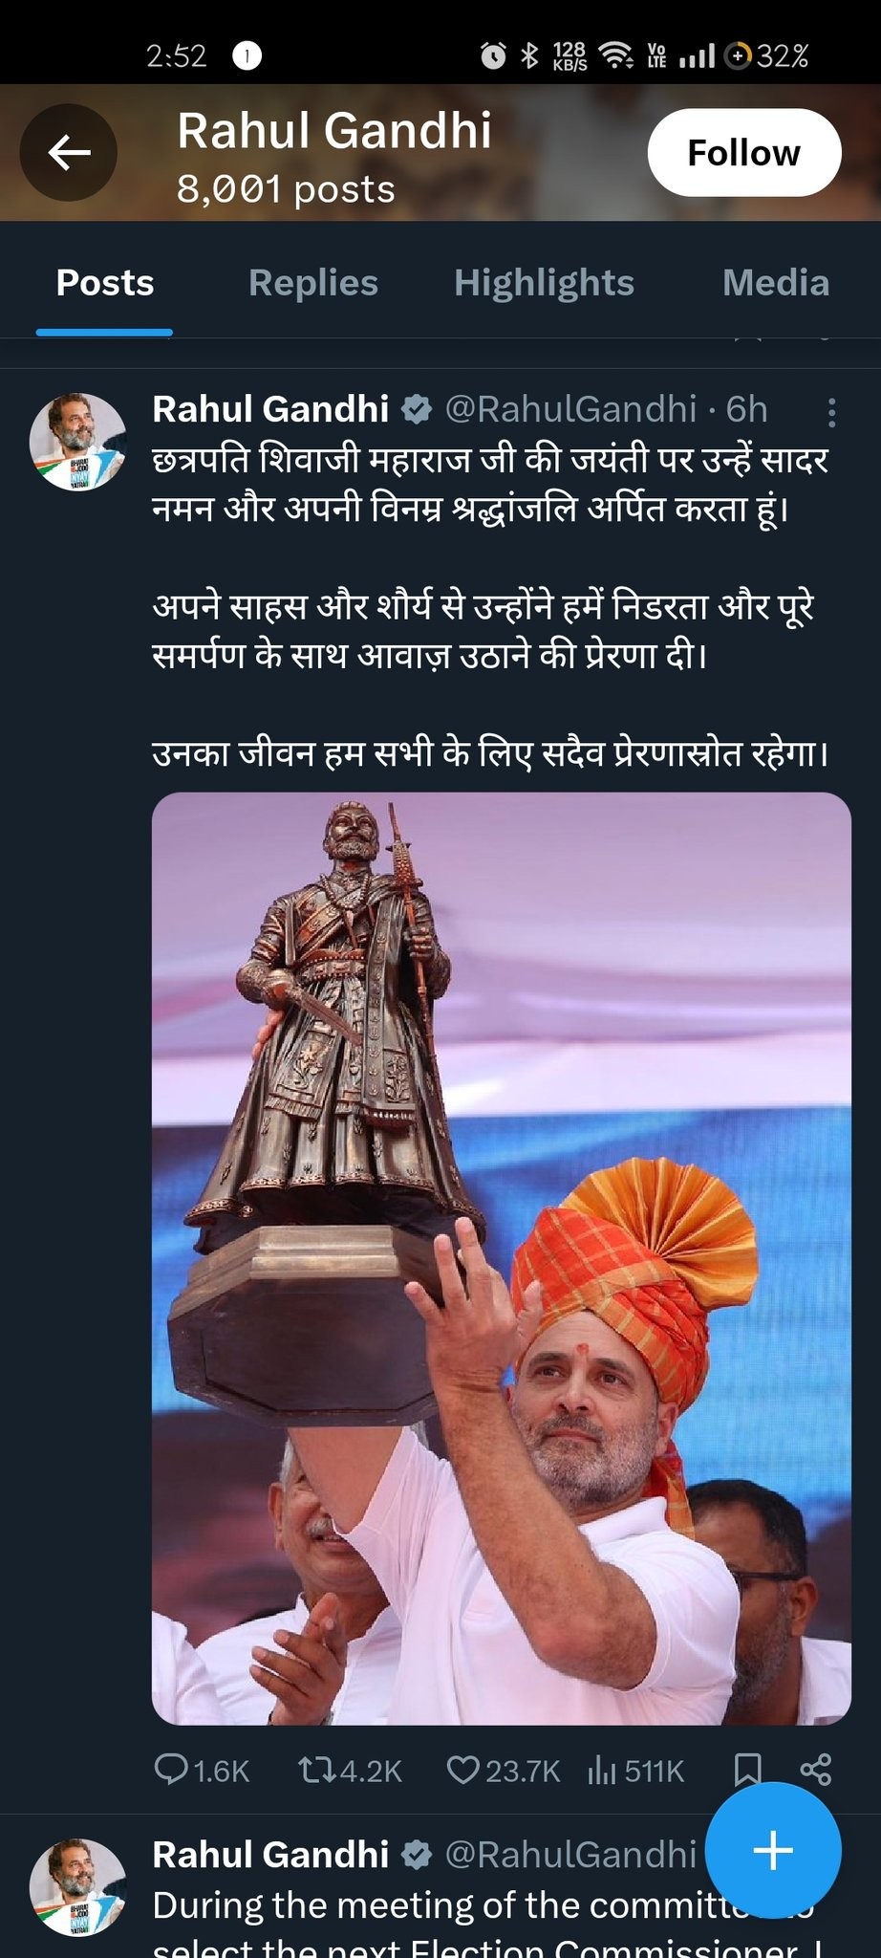Open the Hindi post text about Shivaji

[x=490, y=606]
